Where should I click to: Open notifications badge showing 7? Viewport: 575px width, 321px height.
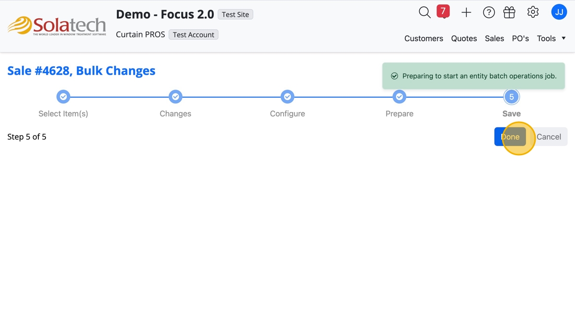pos(443,11)
